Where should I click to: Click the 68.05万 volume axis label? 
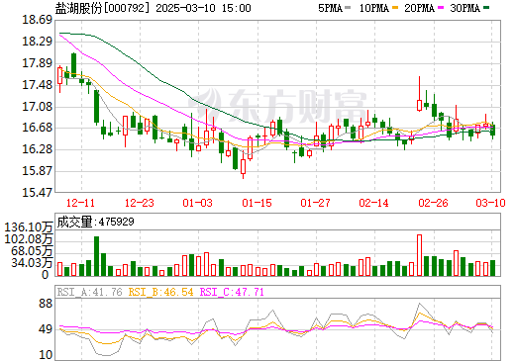tap(32, 251)
